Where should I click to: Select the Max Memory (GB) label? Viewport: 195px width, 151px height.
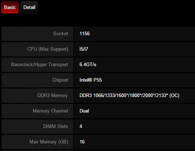coord(49,142)
